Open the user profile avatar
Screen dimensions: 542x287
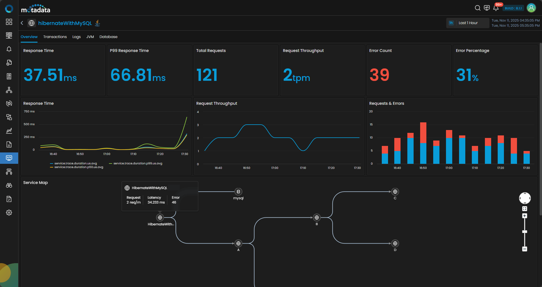coord(531,8)
